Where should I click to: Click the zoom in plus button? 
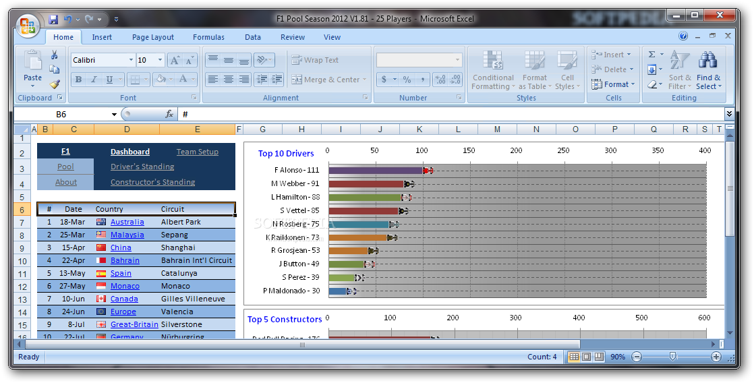(716, 357)
